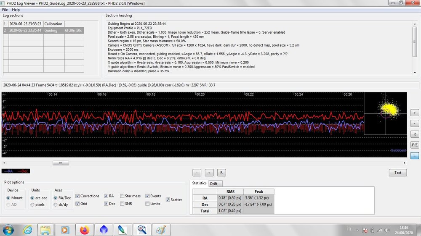Open the Windows Start button
The height and width of the screenshot is (236, 421).
[8, 230]
